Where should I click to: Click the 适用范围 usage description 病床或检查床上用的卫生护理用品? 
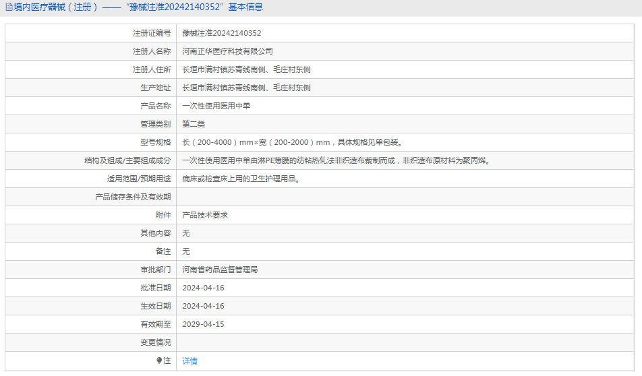tap(241, 179)
